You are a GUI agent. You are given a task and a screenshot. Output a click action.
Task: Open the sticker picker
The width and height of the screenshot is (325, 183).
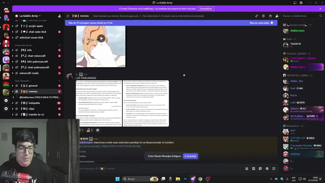pos(260,169)
